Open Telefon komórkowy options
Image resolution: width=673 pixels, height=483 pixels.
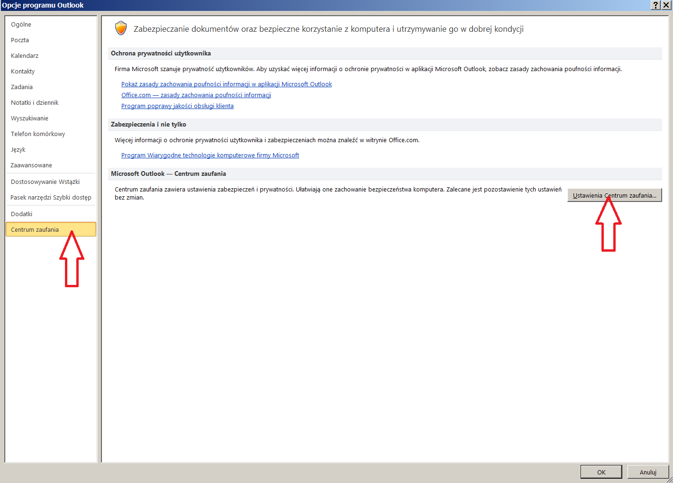(x=51, y=134)
